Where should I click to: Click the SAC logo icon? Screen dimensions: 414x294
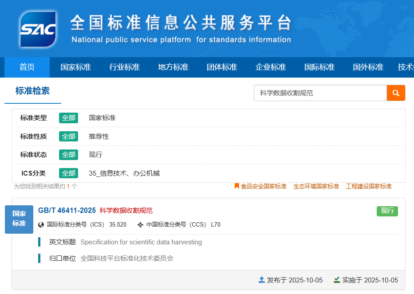click(x=38, y=29)
